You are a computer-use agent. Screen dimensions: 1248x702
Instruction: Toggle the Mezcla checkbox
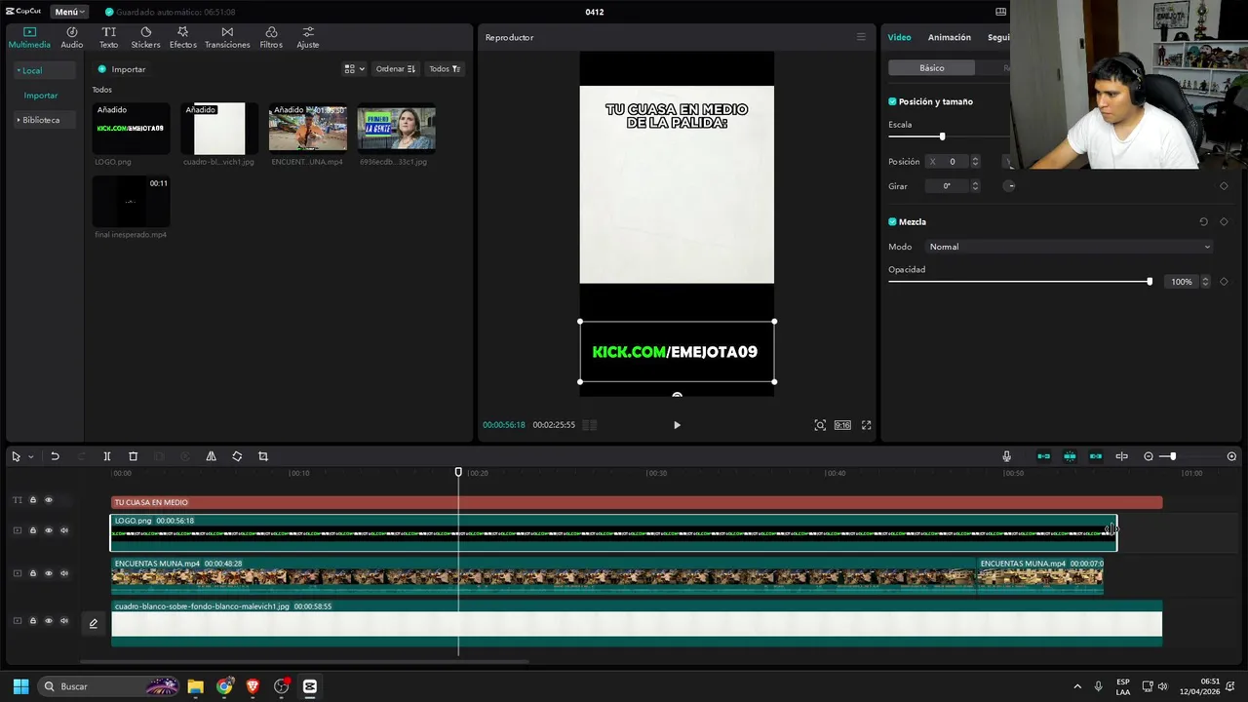892,222
